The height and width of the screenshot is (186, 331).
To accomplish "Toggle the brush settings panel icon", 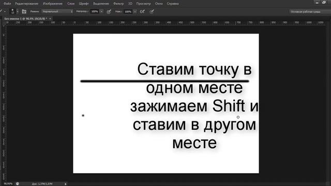I will click(x=24, y=11).
